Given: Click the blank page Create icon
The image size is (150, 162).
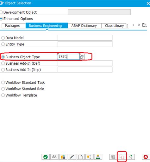Looking at the screenshot, I should pyautogui.click(x=81, y=157).
